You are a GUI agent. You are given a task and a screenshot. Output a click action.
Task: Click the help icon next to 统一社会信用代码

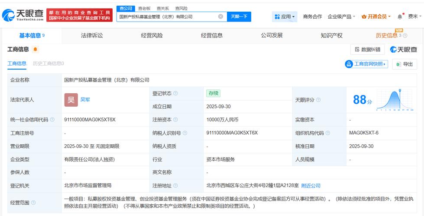[x=52, y=120]
